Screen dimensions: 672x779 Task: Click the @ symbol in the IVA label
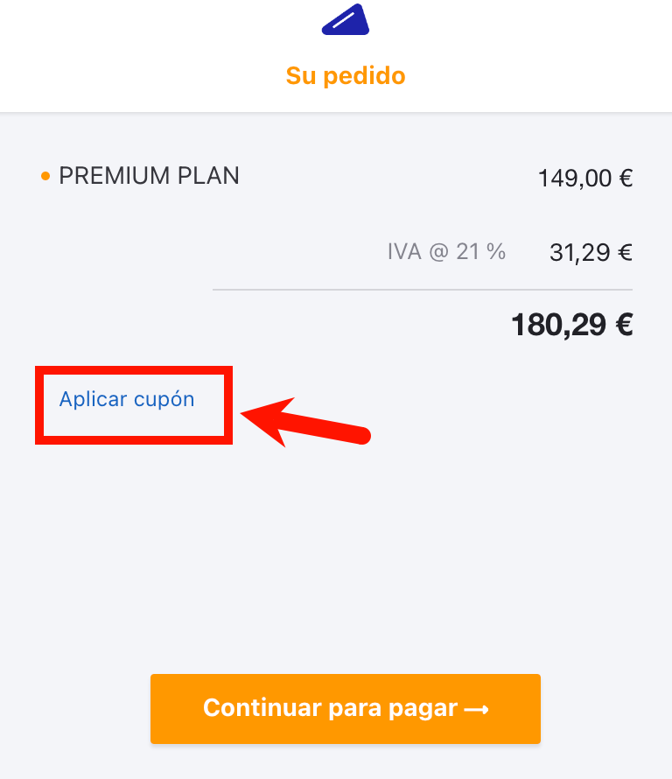coord(438,252)
